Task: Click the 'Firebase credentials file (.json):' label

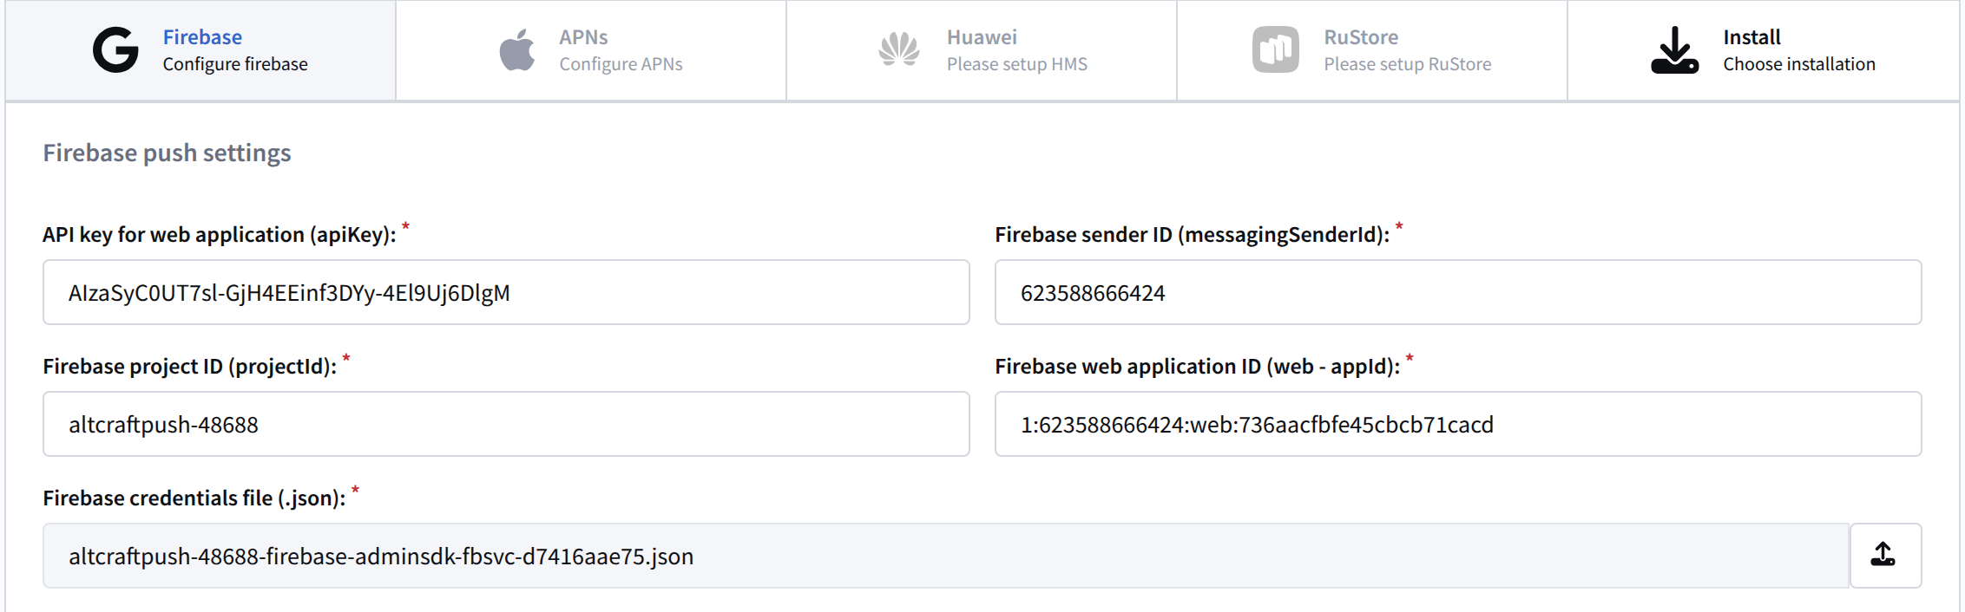Action: pos(194,498)
